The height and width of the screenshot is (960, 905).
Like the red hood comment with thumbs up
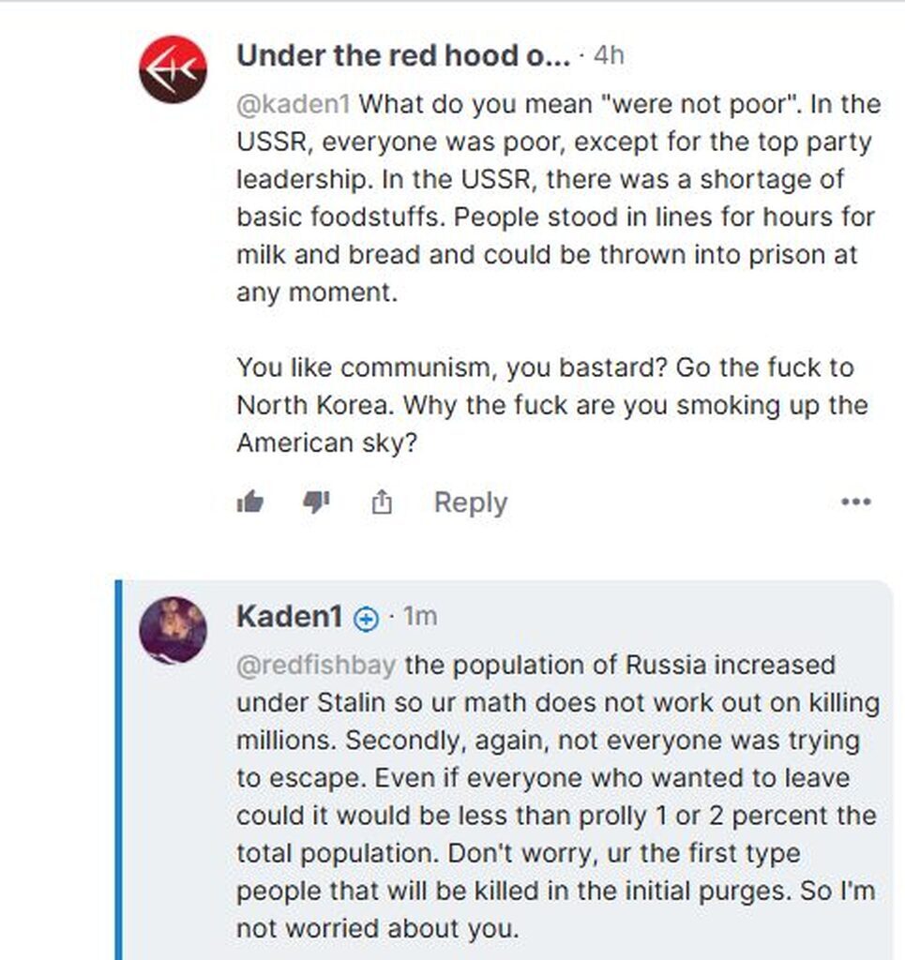pos(249,502)
